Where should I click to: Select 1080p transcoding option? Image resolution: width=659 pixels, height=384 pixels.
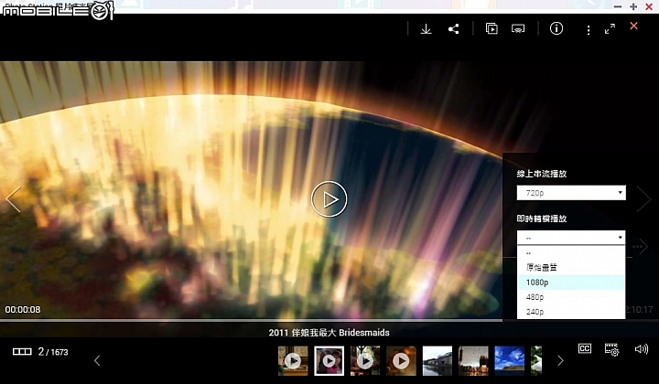pos(571,282)
